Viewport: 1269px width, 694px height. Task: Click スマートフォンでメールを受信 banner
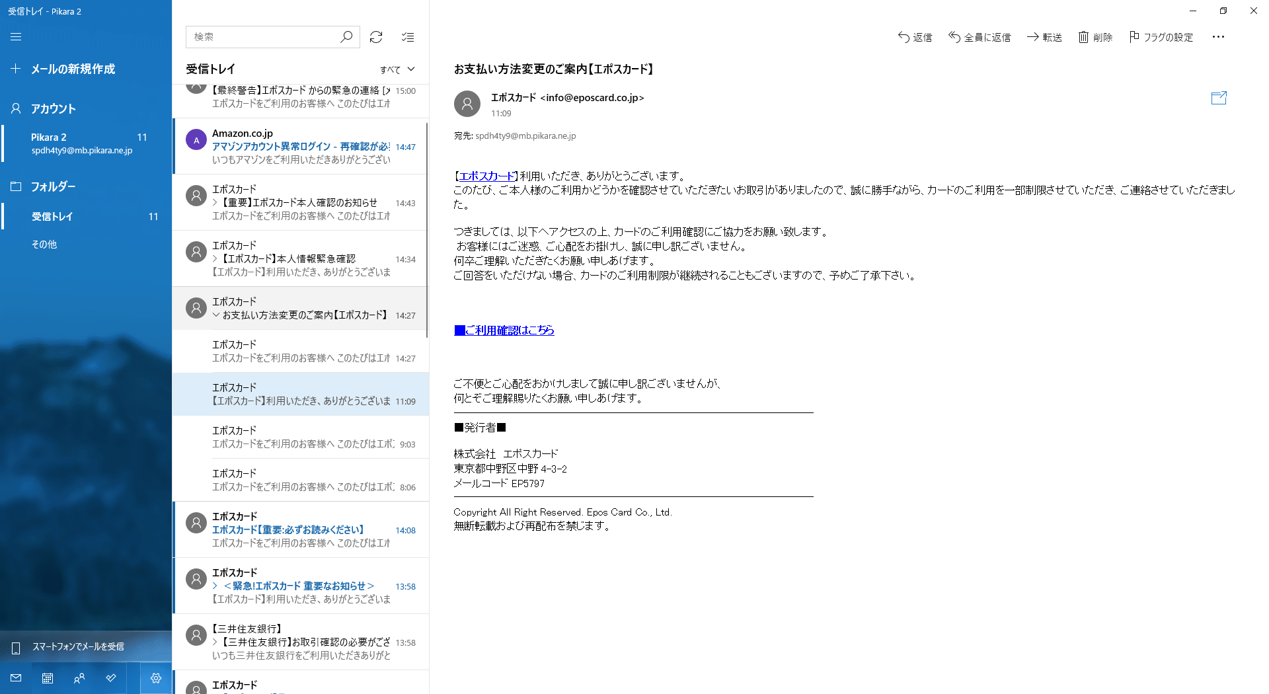[86, 647]
